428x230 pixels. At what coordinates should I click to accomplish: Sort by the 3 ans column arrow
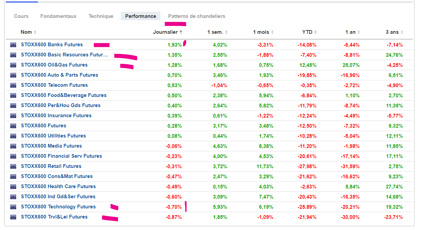click(x=402, y=32)
